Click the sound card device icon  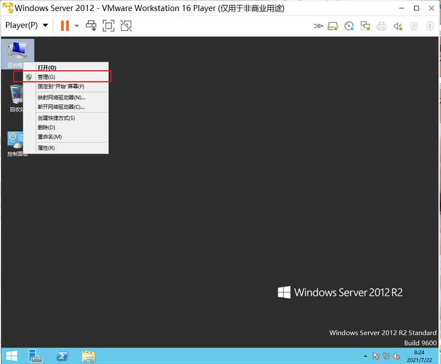pyautogui.click(x=398, y=25)
